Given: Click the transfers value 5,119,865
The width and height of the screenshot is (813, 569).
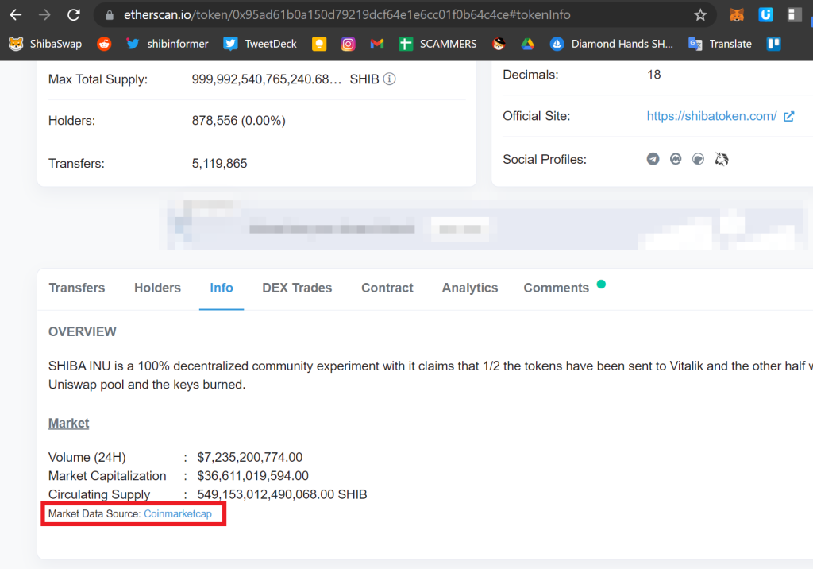Looking at the screenshot, I should [219, 164].
